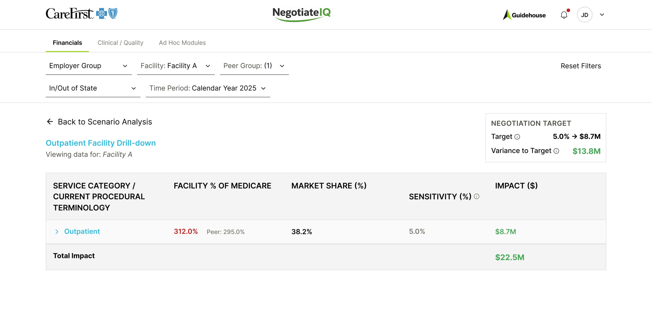Open the In/Out of State dropdown
Viewport: 652px width, 333px height.
point(93,88)
